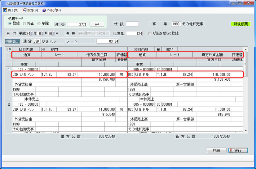Select the disabled 通常 radio button
This screenshot has height=169, width=256.
tap(81, 34)
